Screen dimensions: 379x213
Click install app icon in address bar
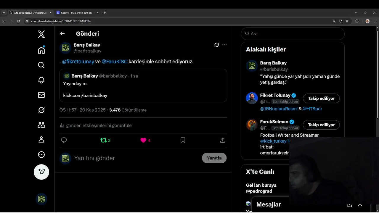click(341, 21)
